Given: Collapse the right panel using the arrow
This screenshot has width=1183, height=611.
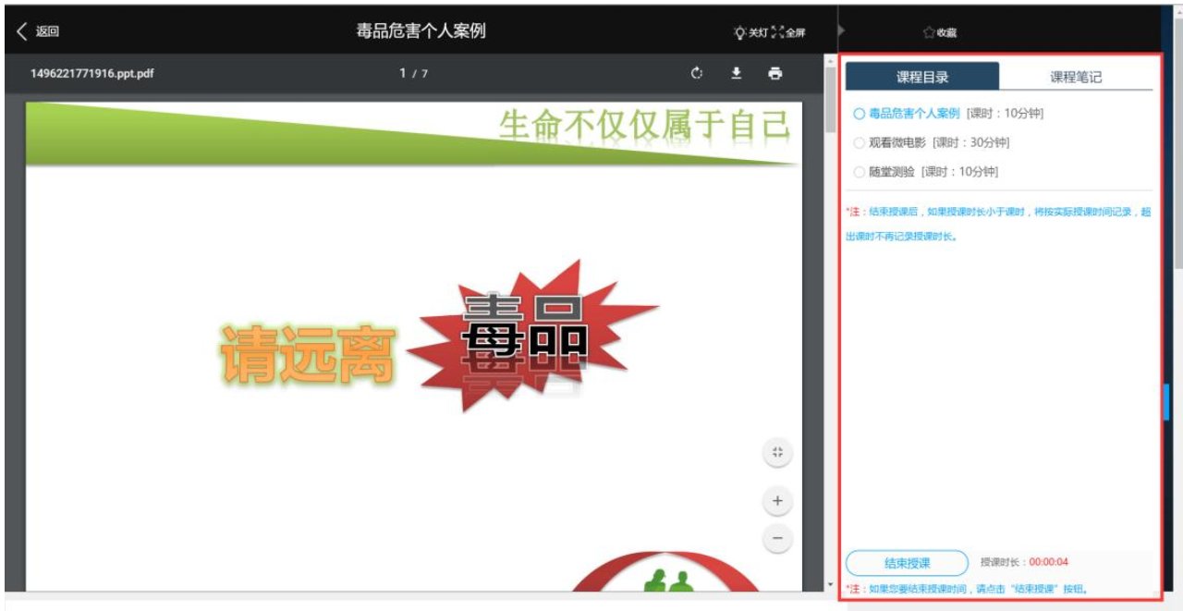Looking at the screenshot, I should click(x=841, y=29).
